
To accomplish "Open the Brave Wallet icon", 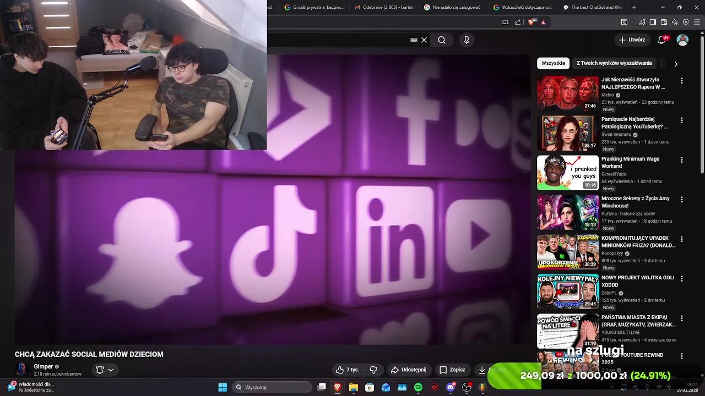I will coord(664,22).
